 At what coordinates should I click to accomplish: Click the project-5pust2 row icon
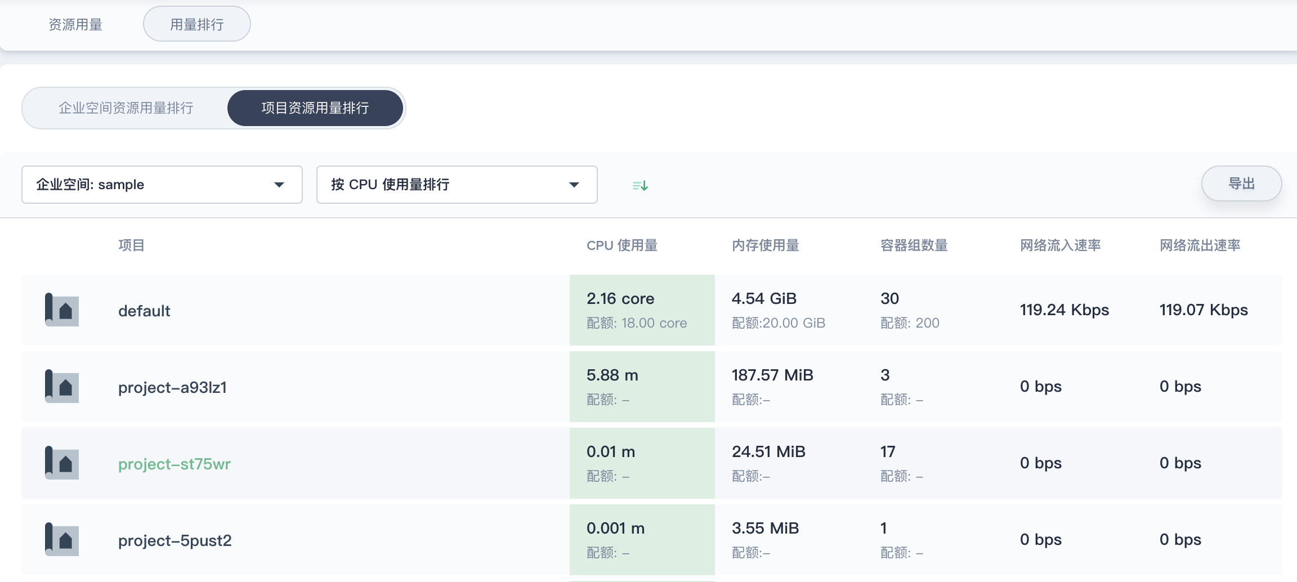point(62,539)
